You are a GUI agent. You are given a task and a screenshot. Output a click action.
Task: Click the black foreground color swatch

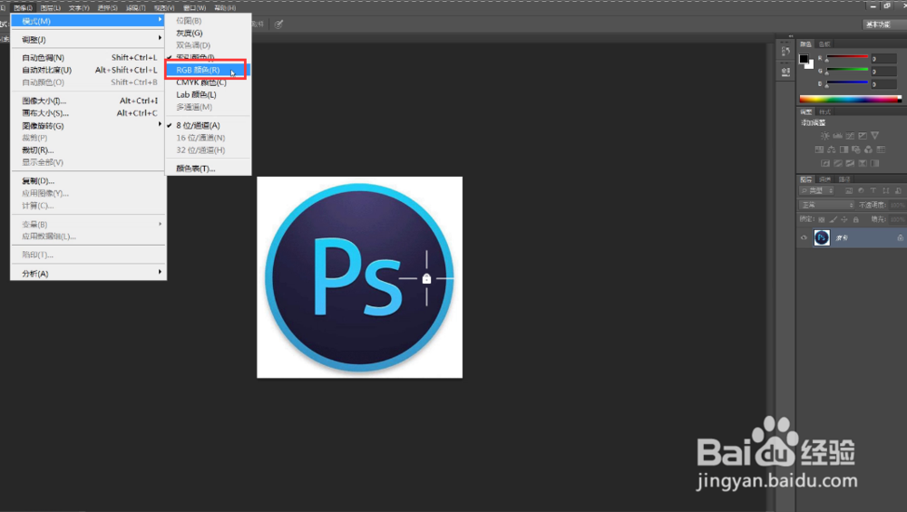click(x=804, y=59)
